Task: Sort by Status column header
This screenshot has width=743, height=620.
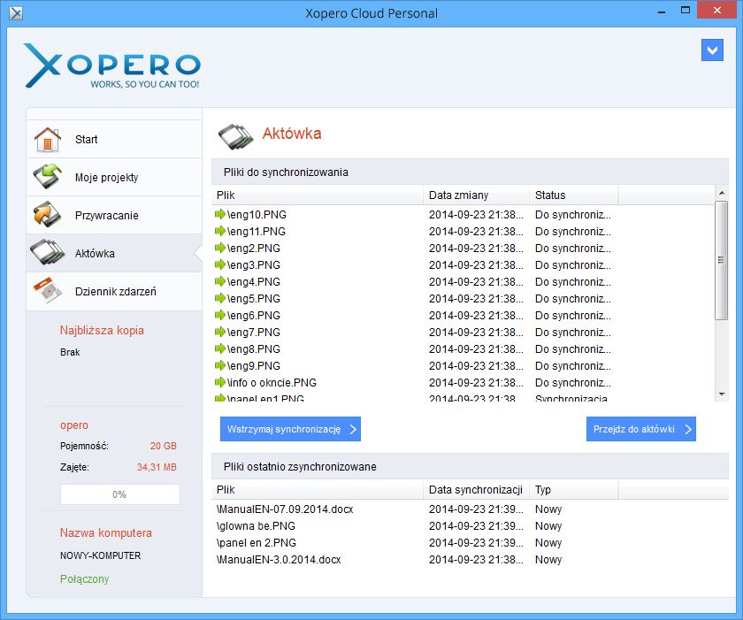Action: (574, 195)
